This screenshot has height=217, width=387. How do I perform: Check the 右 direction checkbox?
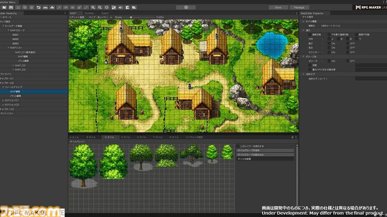[x=348, y=39]
